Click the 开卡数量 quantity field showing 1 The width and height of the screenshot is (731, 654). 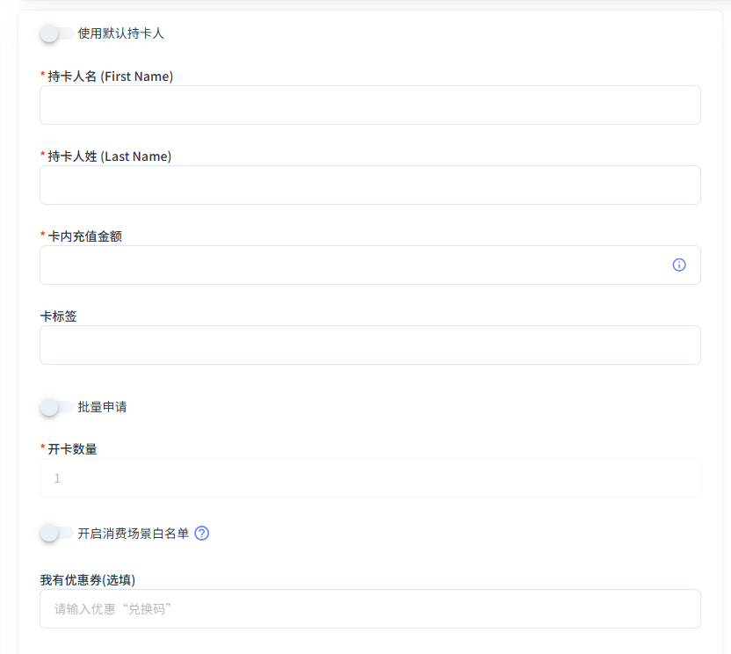pyautogui.click(x=370, y=477)
